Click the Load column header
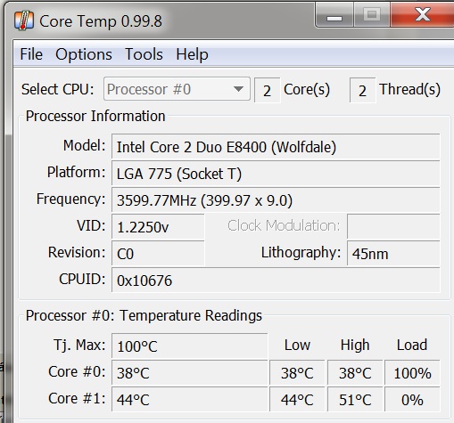The width and height of the screenshot is (454, 423). click(412, 345)
